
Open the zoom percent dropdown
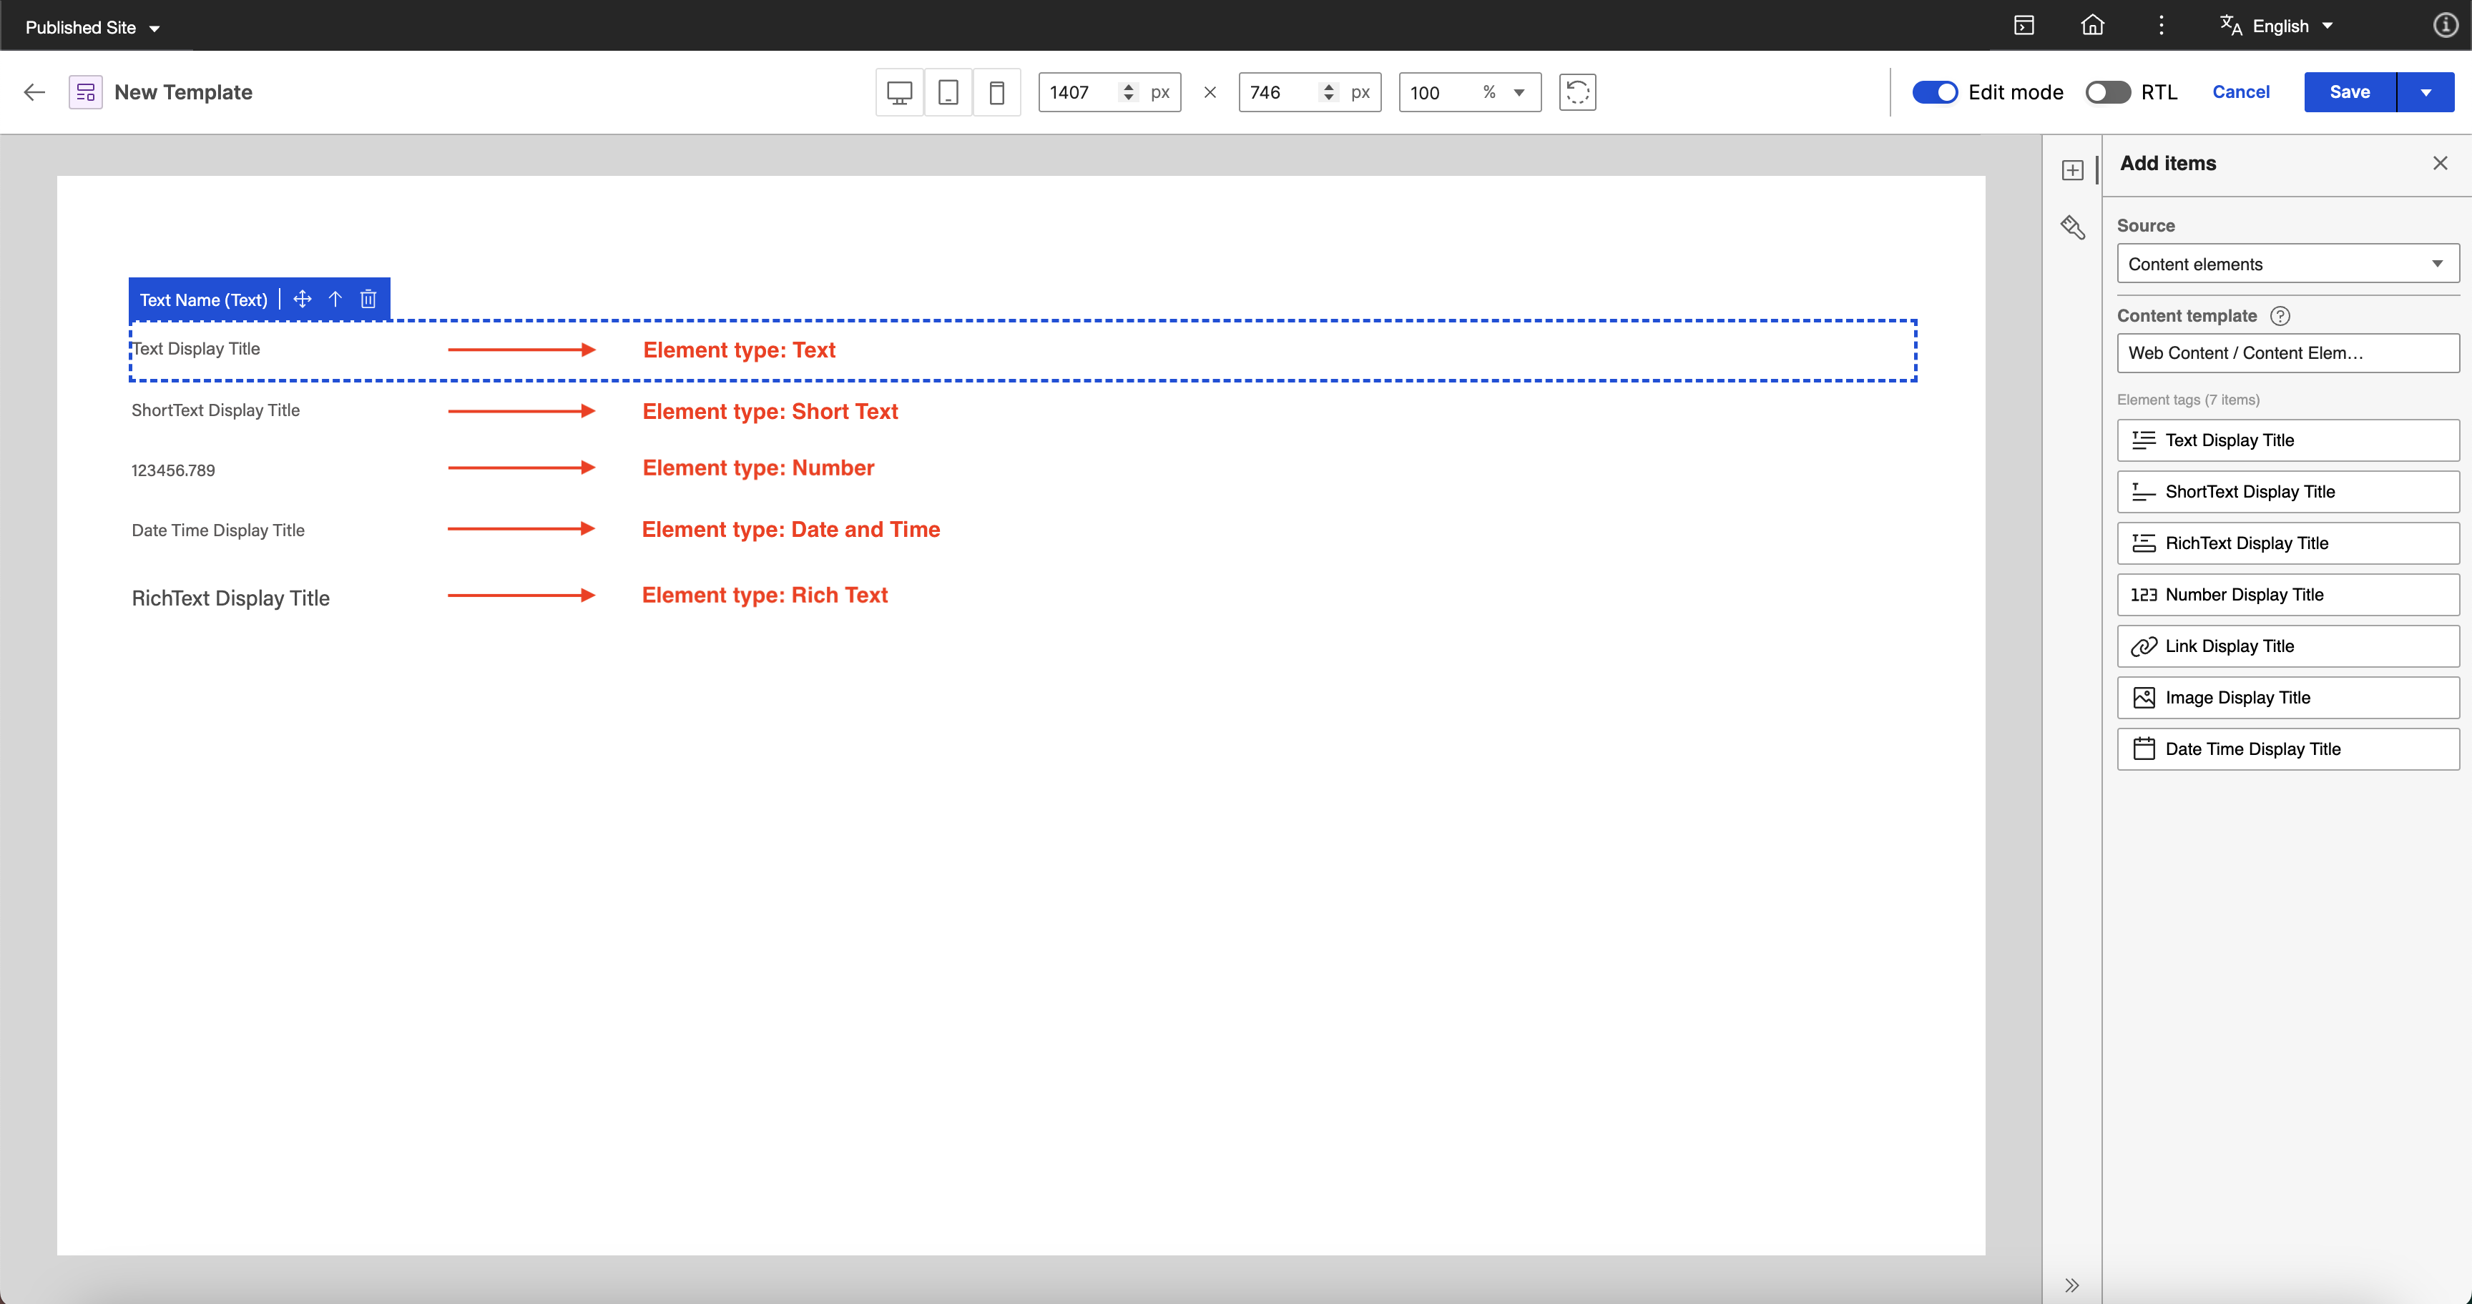point(1518,92)
